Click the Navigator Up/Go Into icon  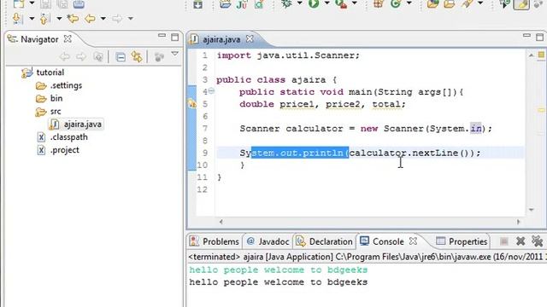(98, 57)
